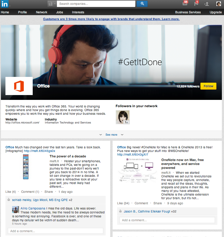The height and width of the screenshot is (237, 224).
Task: Click the Upgrade menu link
Action: click(216, 12)
